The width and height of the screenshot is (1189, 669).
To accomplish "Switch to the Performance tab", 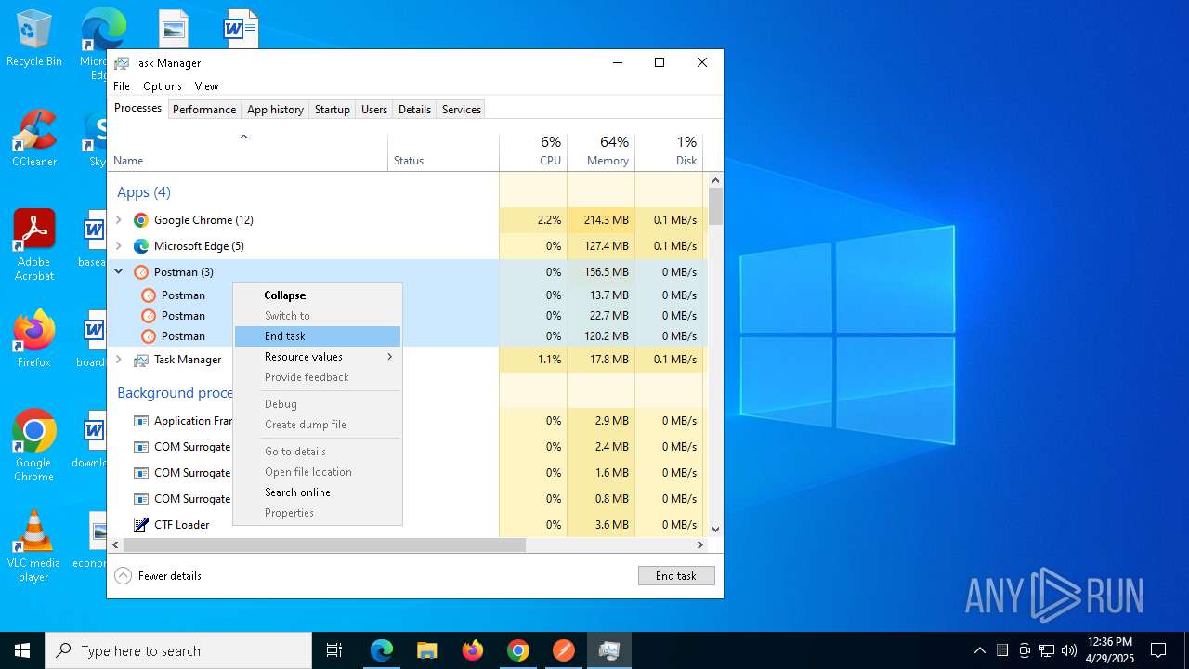I will point(204,110).
